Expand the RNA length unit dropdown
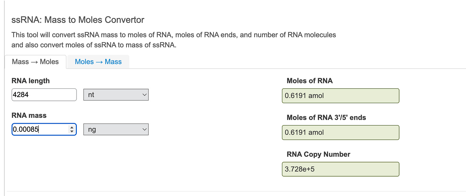 (116, 95)
